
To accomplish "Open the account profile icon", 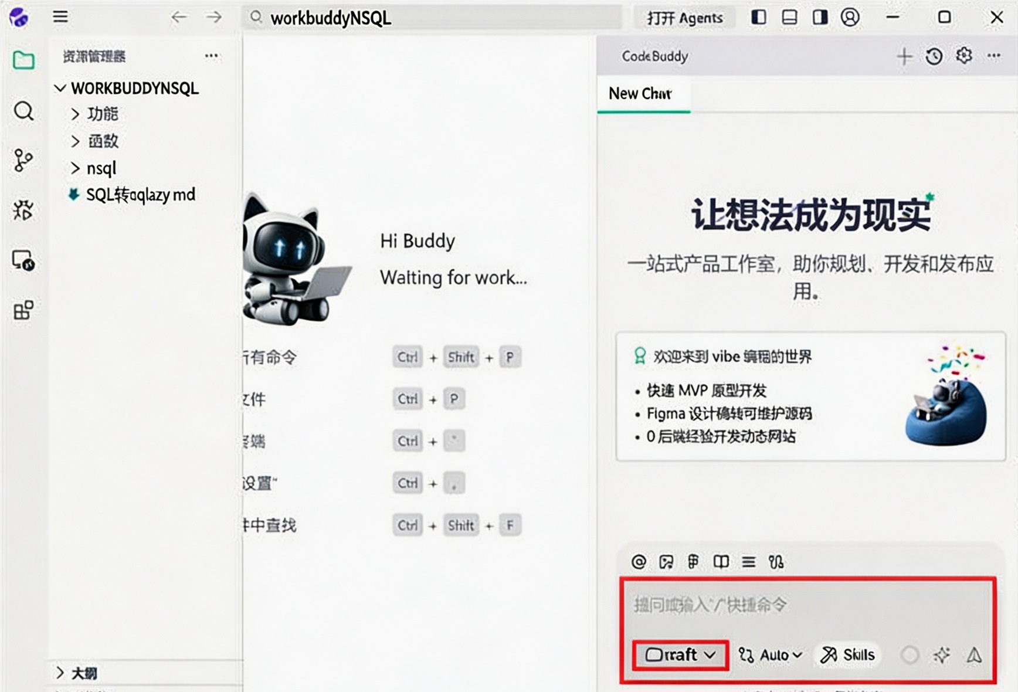I will coord(850,17).
